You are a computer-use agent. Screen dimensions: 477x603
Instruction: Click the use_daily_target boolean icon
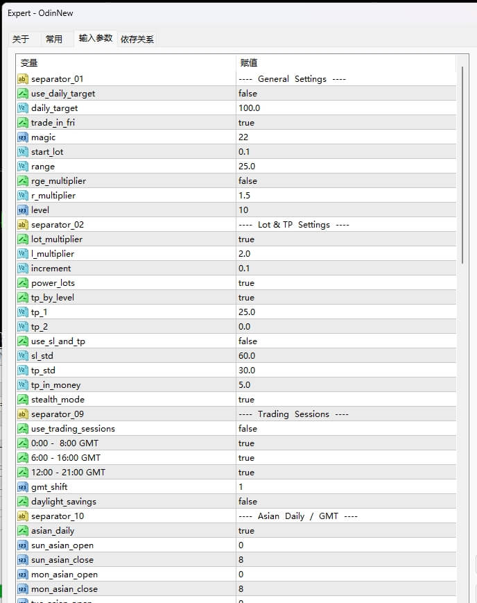click(x=22, y=94)
